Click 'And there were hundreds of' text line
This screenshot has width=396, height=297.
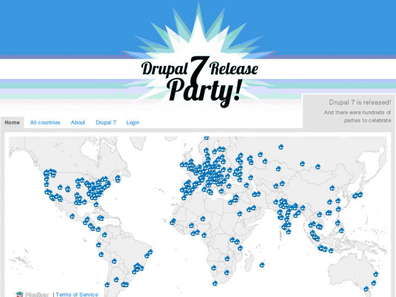[x=357, y=112]
